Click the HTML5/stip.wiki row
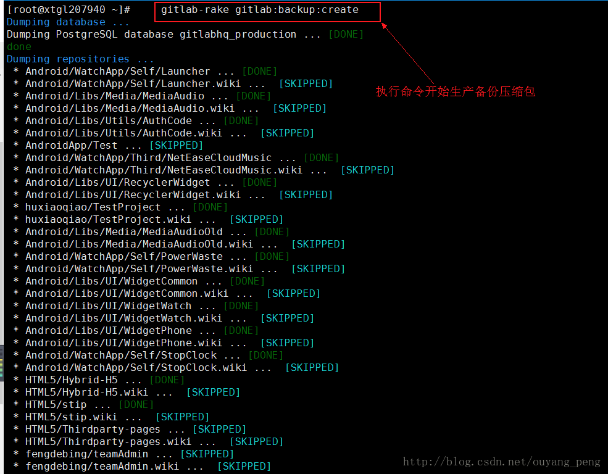 pos(111,417)
